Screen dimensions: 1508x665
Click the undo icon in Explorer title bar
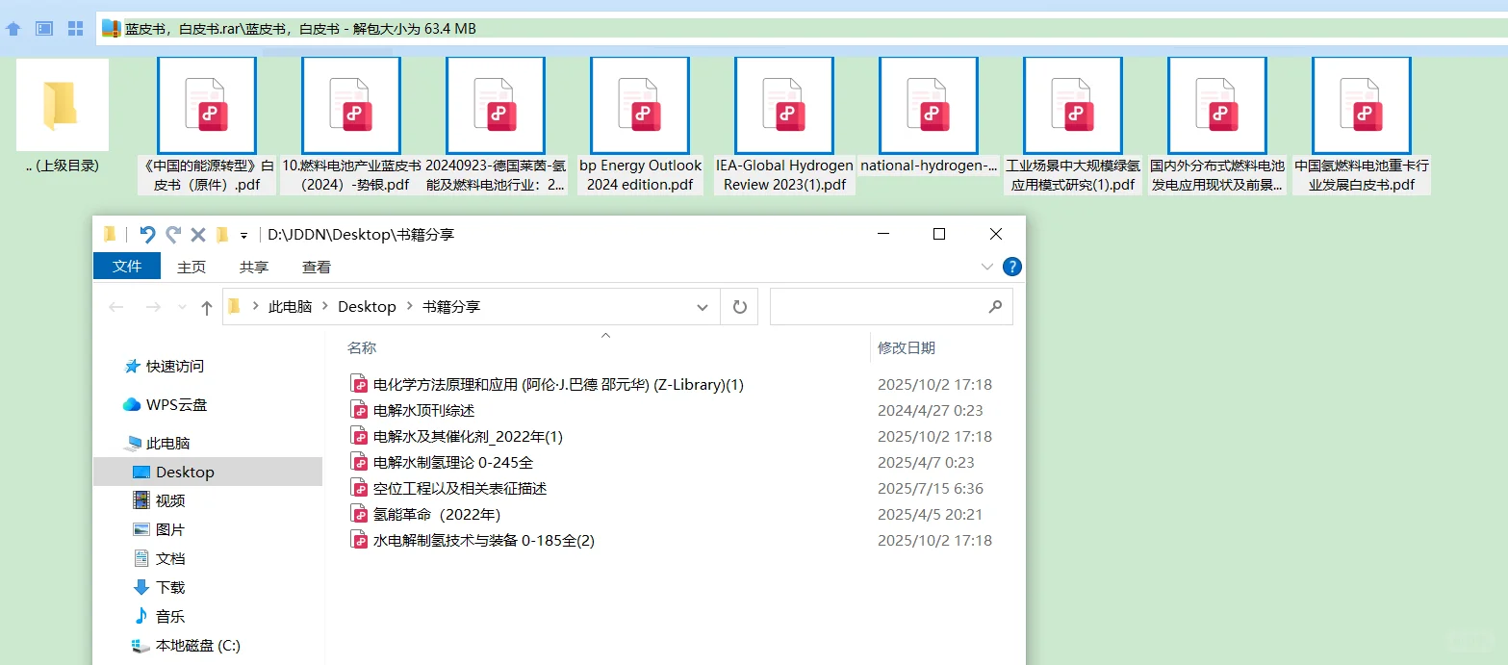point(147,234)
